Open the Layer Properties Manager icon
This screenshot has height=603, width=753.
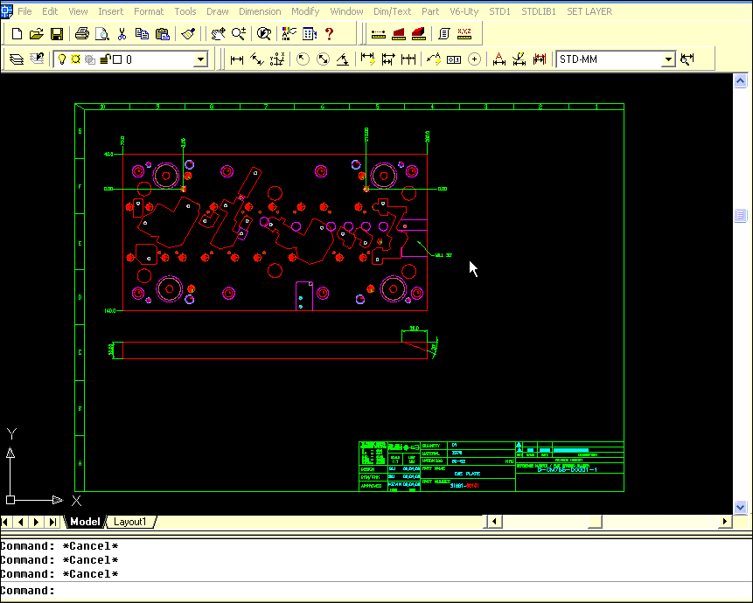pyautogui.click(x=17, y=59)
